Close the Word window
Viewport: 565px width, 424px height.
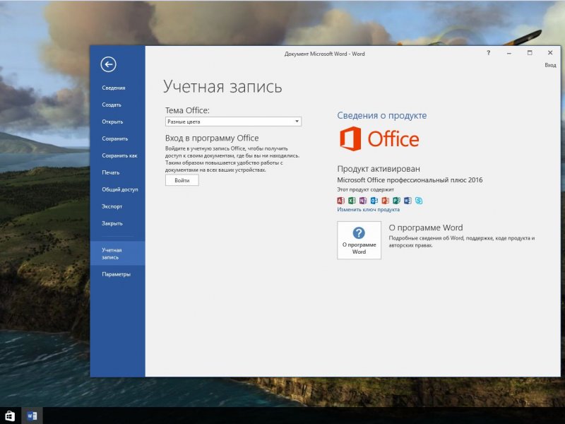550,53
